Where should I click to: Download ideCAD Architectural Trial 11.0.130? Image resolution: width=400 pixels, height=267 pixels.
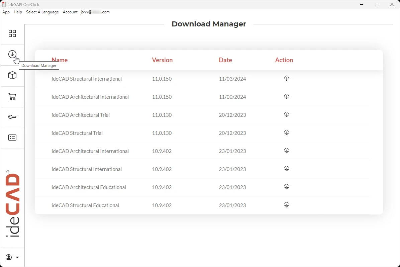click(x=287, y=114)
